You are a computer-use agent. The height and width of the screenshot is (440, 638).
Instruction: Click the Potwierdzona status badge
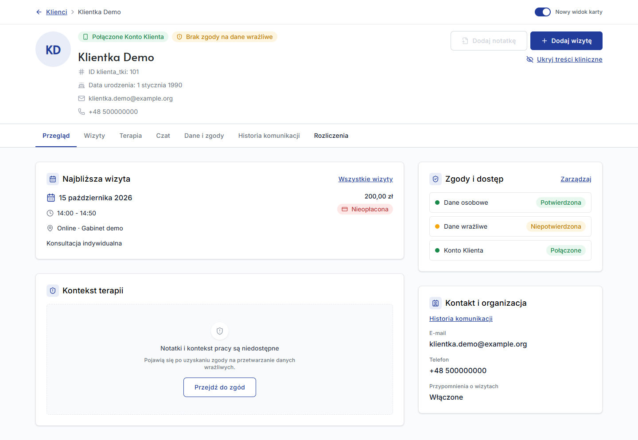(x=560, y=202)
